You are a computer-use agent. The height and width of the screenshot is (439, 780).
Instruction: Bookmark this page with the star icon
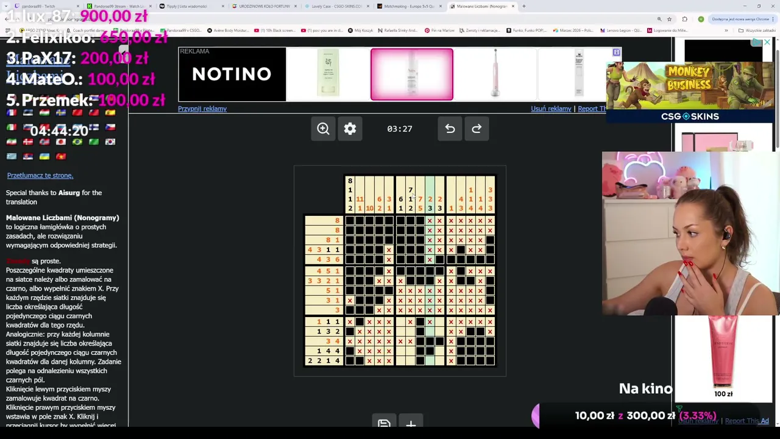pyautogui.click(x=669, y=19)
